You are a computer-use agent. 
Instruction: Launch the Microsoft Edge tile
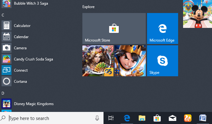click(163, 29)
